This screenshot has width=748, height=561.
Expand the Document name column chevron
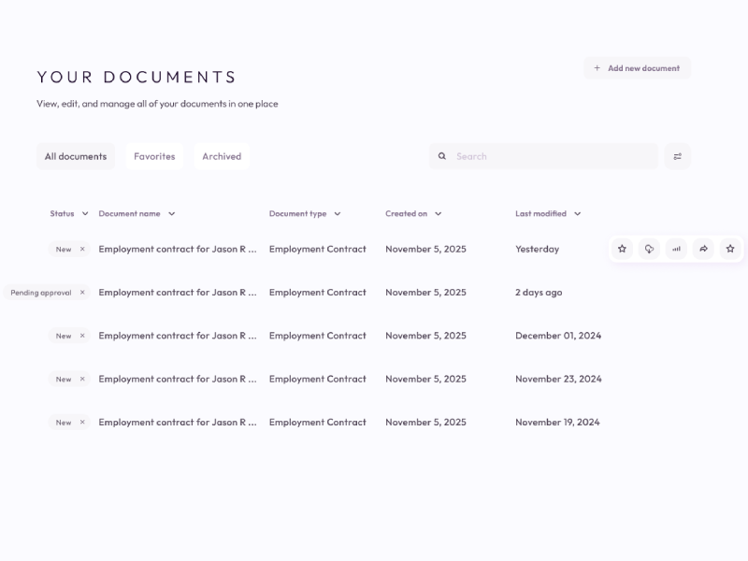pyautogui.click(x=172, y=214)
